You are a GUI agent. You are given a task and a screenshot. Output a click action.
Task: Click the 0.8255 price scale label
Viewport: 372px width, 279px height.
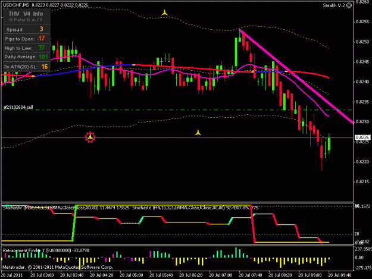coord(362,21)
